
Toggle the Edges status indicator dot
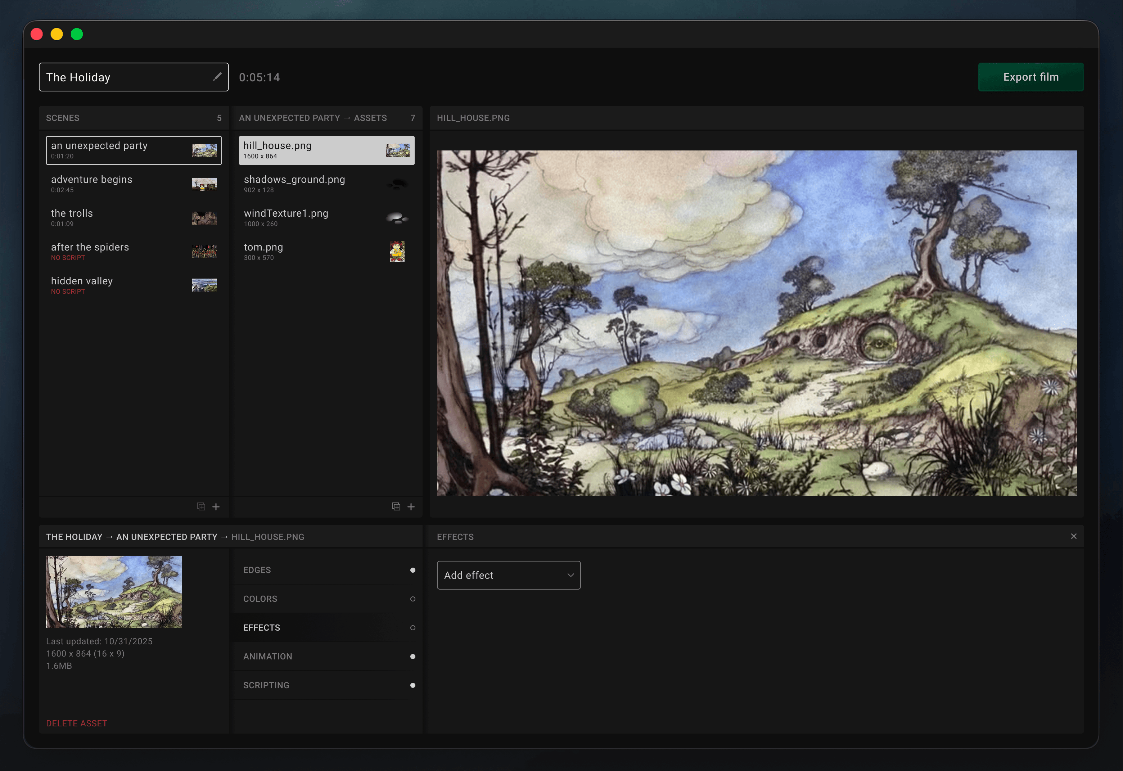pos(413,570)
